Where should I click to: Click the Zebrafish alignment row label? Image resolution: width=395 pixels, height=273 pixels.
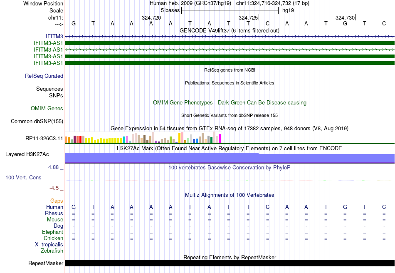coord(52,251)
